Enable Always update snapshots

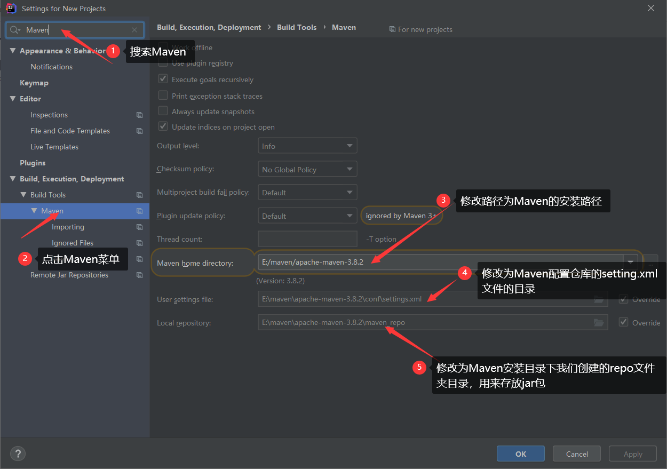pyautogui.click(x=163, y=111)
